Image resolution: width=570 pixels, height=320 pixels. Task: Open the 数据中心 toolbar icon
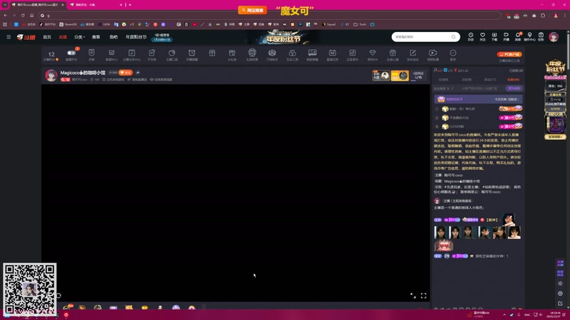(x=112, y=55)
